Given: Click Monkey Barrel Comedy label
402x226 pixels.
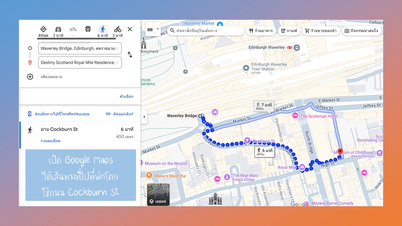Looking at the screenshot, I should tap(332, 203).
